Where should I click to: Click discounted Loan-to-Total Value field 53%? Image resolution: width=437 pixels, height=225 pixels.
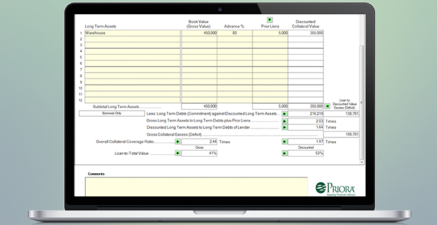point(306,154)
